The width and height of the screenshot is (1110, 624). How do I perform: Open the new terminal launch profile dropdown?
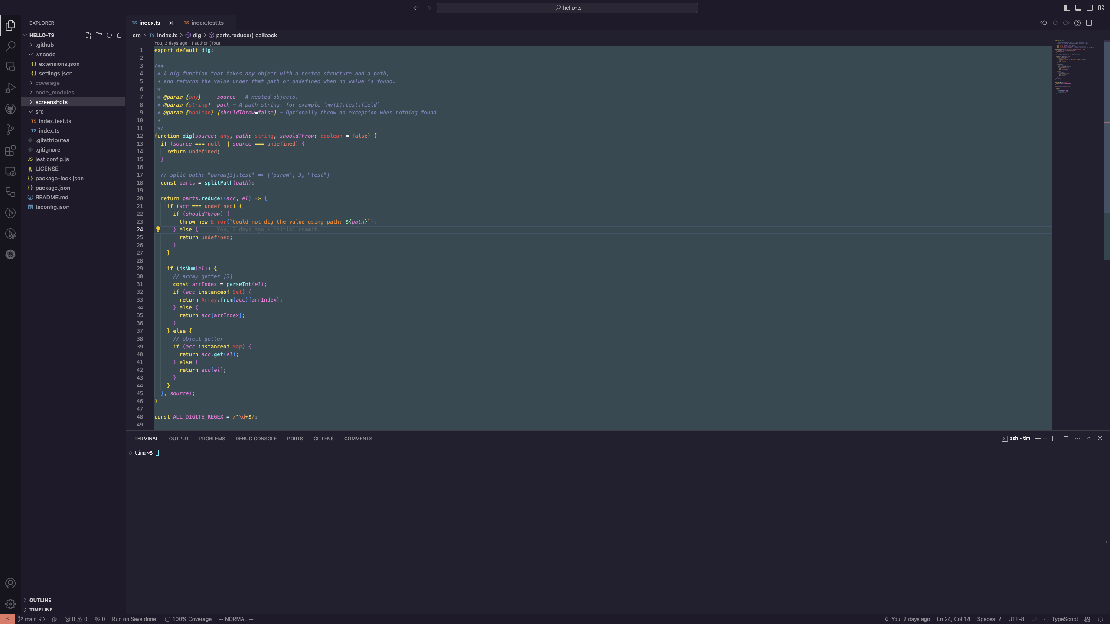(x=1045, y=439)
